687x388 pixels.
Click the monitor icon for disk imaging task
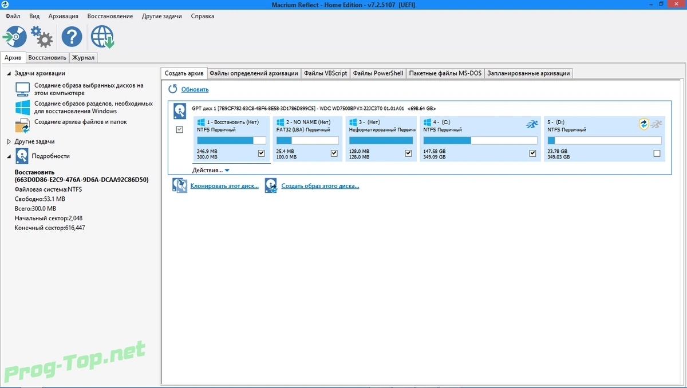pyautogui.click(x=22, y=89)
